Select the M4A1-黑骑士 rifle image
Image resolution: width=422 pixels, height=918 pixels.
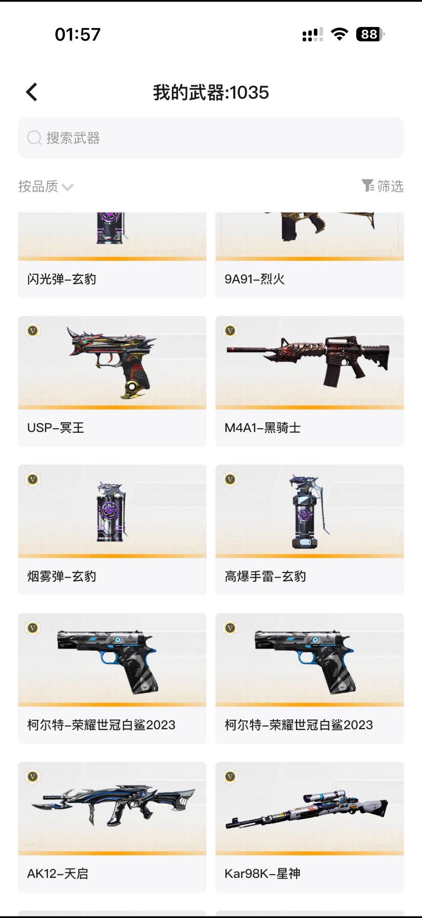(309, 361)
